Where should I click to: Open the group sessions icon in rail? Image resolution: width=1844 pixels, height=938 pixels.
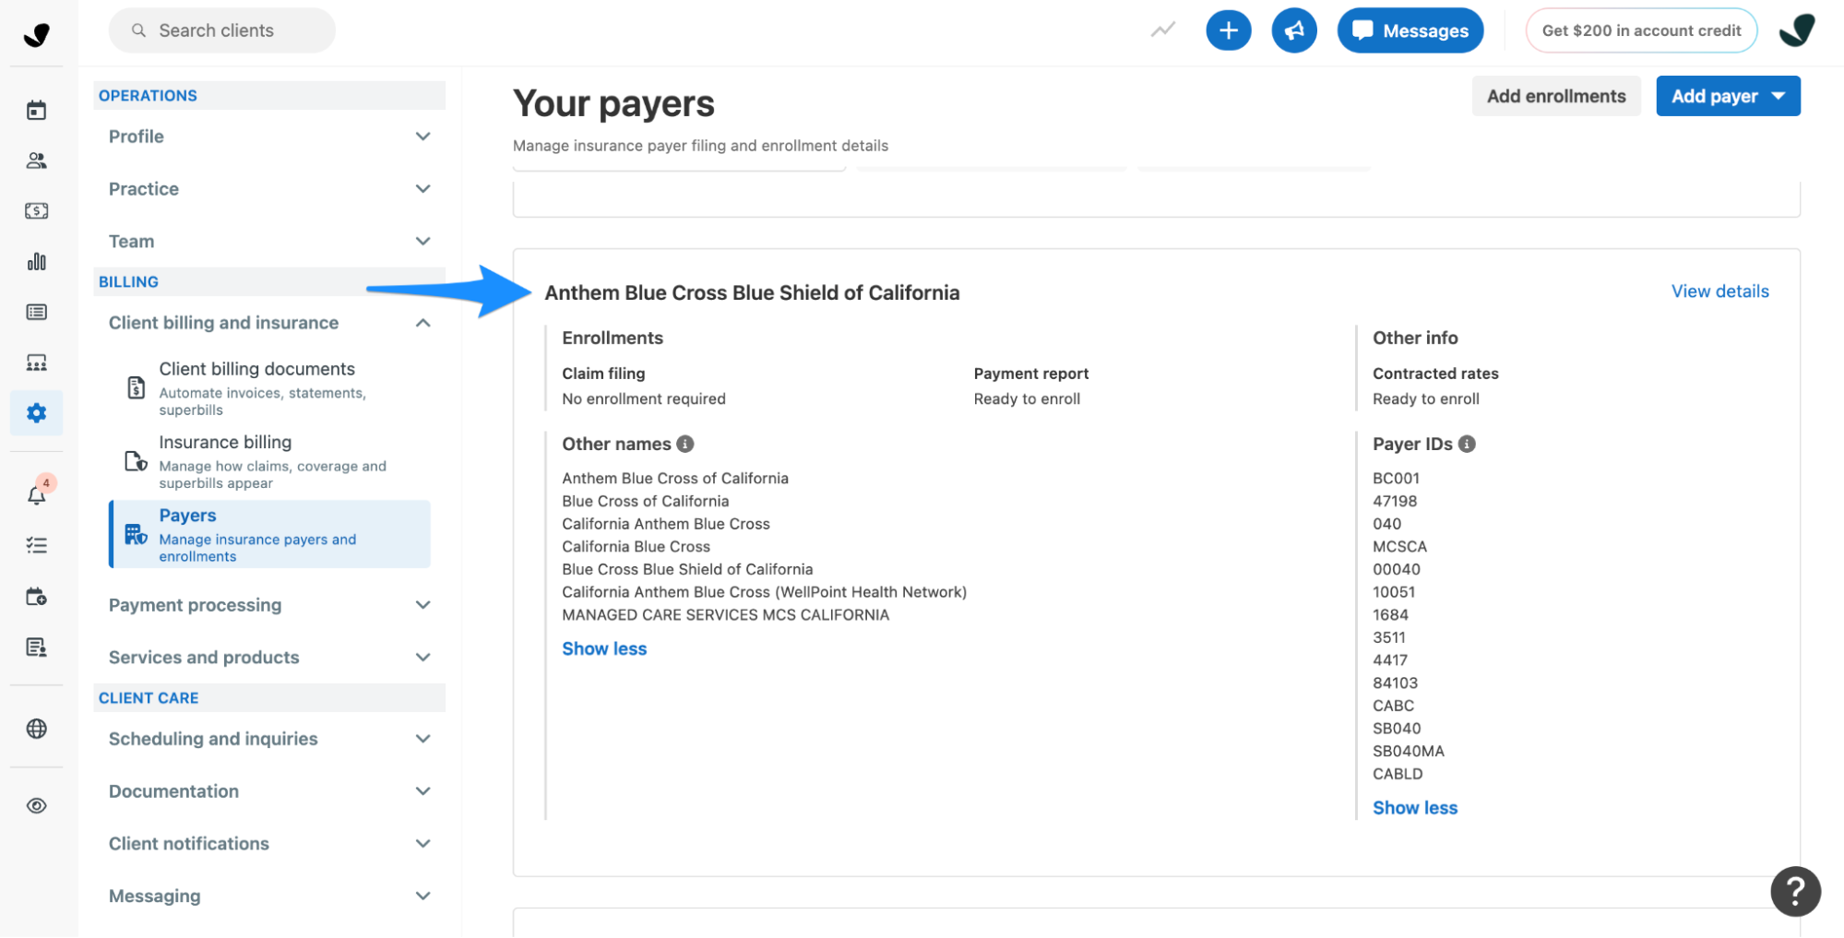36,362
